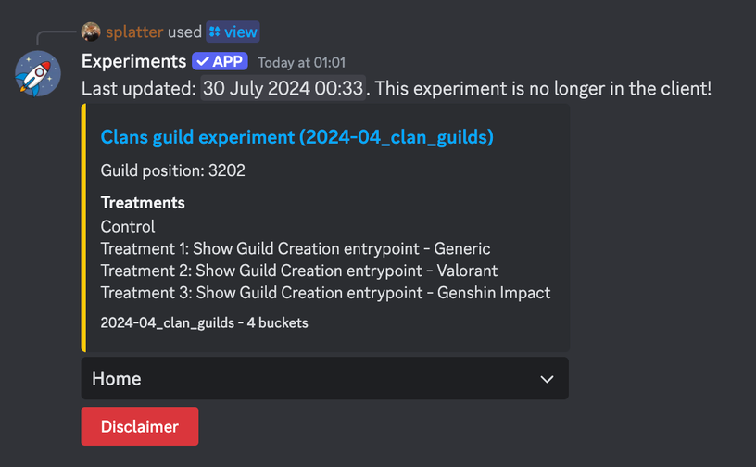Click the Today at 01:01 message timestamp
This screenshot has width=756, height=467.
pyautogui.click(x=301, y=62)
